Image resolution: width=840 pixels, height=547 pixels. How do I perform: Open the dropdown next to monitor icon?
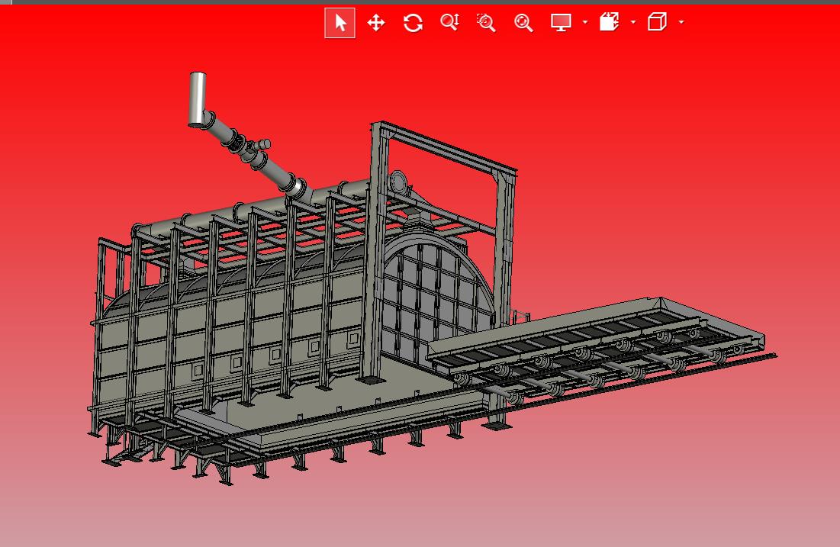click(585, 22)
